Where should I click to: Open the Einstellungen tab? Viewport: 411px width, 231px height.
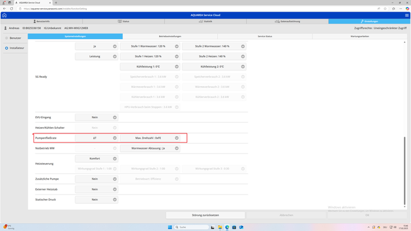pos(369,21)
